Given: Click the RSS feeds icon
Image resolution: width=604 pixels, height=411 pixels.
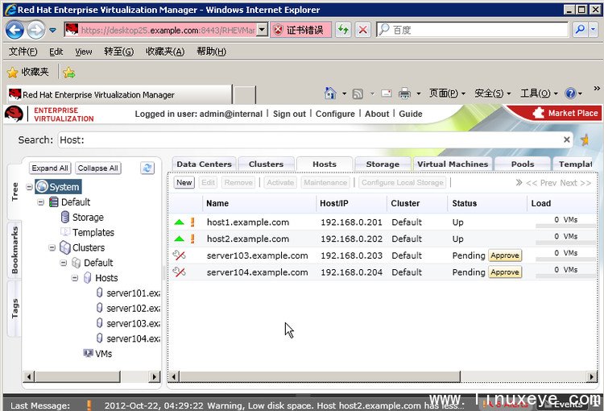Looking at the screenshot, I should pyautogui.click(x=358, y=93).
